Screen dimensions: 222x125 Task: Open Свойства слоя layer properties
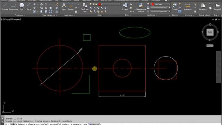pyautogui.click(x=85, y=7)
